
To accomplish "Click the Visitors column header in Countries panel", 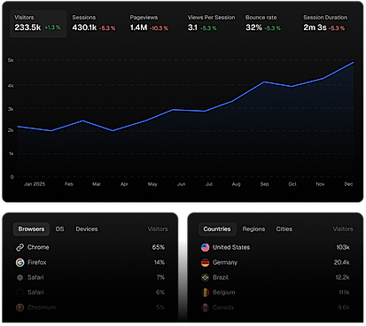I will (x=343, y=229).
